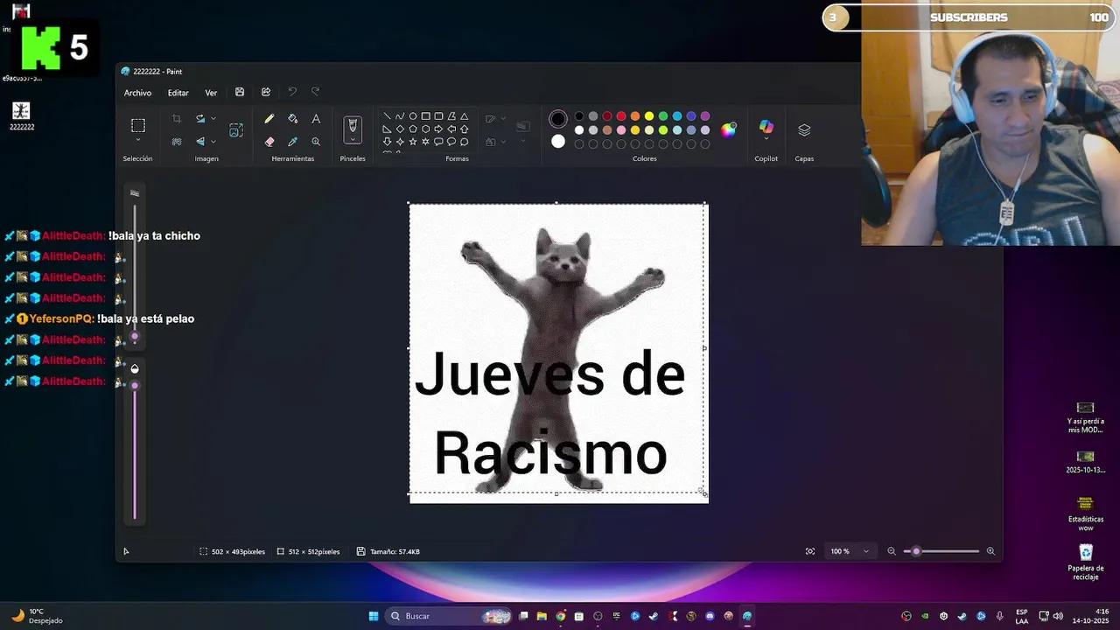Open the Ver menu
This screenshot has width=1120, height=630.
click(211, 93)
